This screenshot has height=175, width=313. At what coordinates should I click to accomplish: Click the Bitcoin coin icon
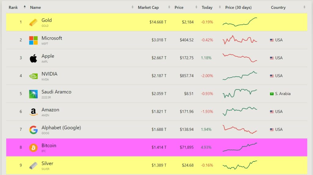33,148
